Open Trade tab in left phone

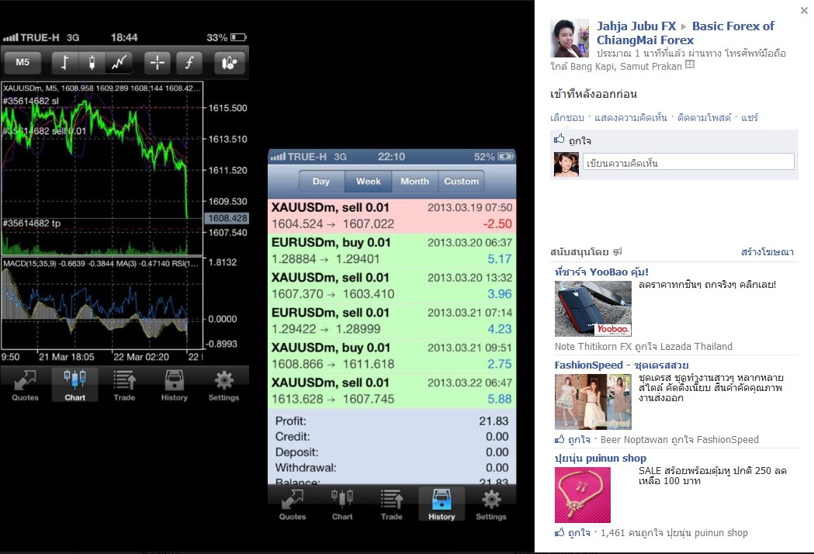point(124,386)
